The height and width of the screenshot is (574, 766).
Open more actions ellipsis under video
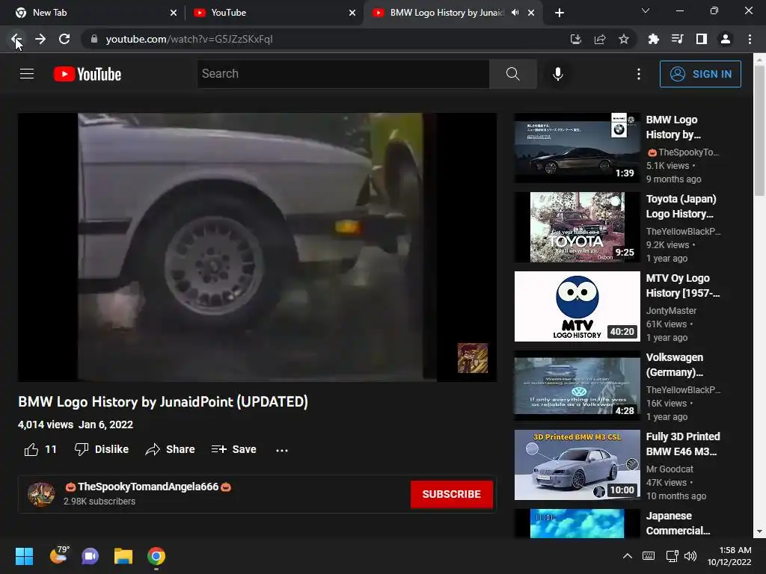click(282, 450)
